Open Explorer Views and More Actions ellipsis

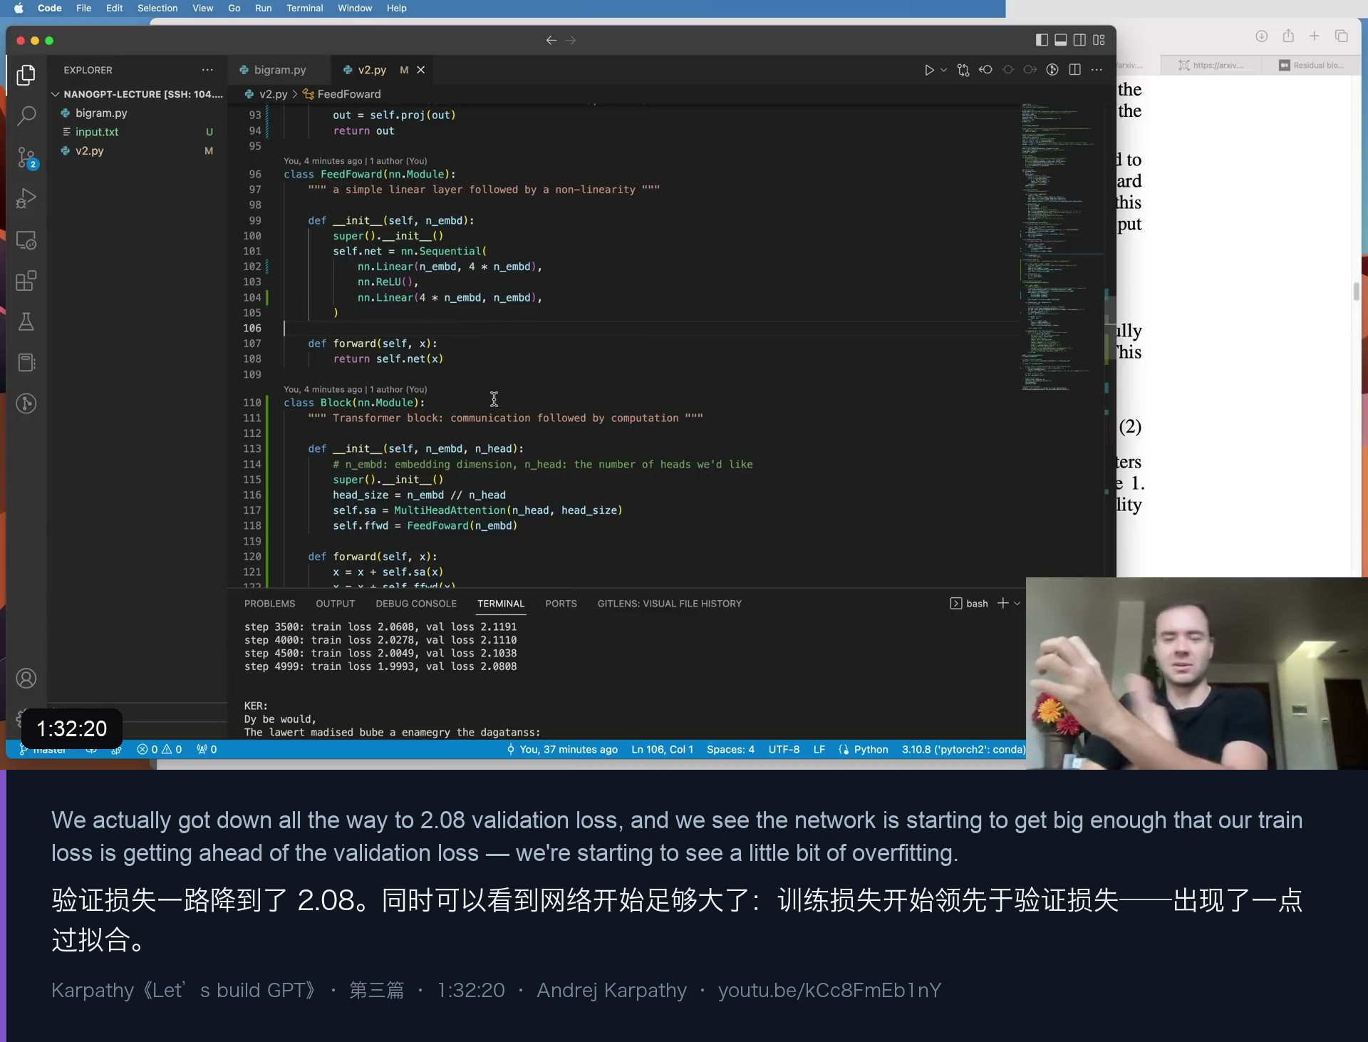(x=207, y=70)
